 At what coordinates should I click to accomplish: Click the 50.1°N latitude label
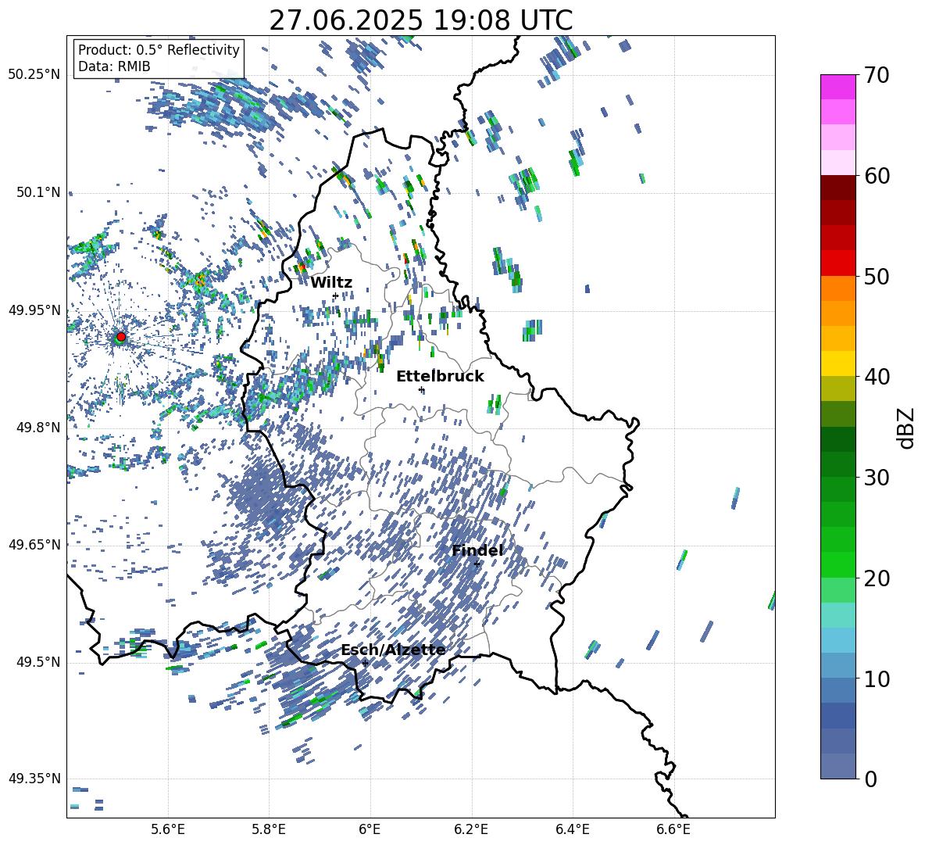pos(39,192)
